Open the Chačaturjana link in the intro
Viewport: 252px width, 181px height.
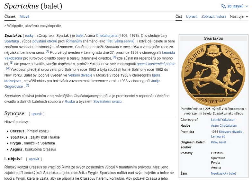107,35
